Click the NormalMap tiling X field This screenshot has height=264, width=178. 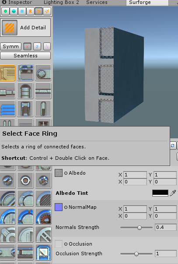(135, 209)
